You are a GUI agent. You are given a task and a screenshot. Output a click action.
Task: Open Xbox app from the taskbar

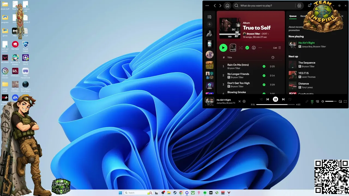[193, 193]
